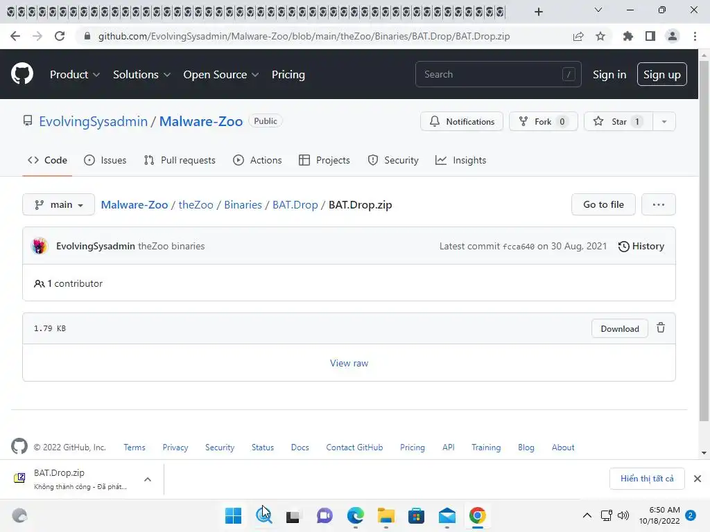Click the site lock icon in address bar
This screenshot has width=710, height=532.
(x=87, y=36)
